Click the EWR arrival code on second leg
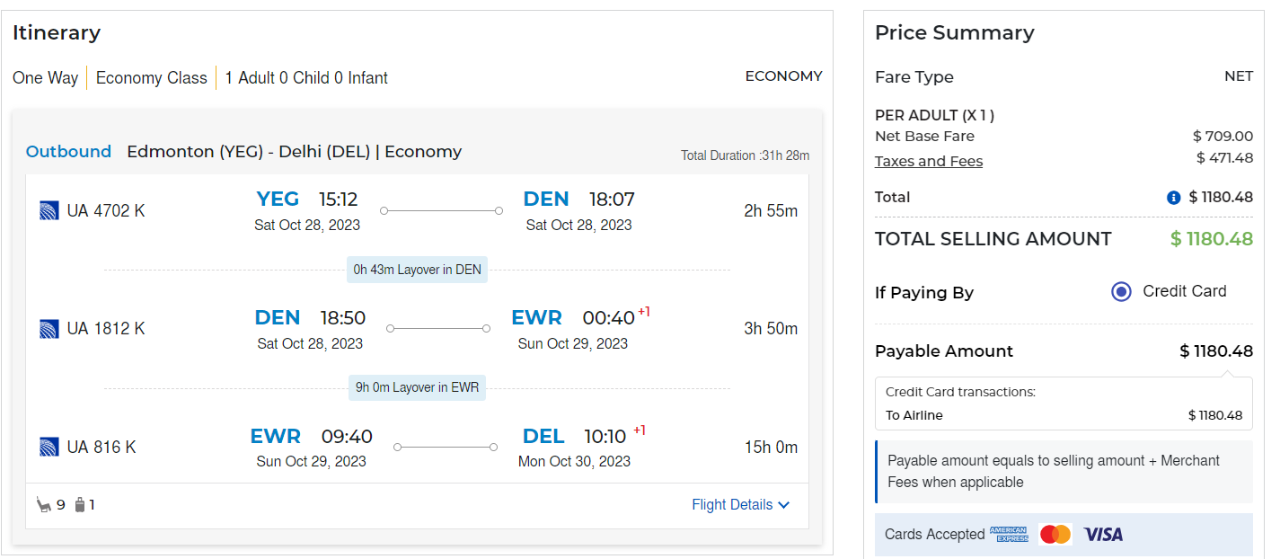1280x559 pixels. coord(536,318)
